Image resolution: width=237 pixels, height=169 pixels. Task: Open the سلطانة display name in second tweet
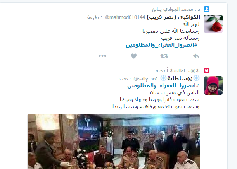click(180, 79)
